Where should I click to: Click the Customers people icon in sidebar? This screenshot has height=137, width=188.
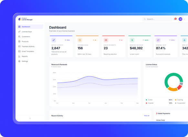pos(19,36)
